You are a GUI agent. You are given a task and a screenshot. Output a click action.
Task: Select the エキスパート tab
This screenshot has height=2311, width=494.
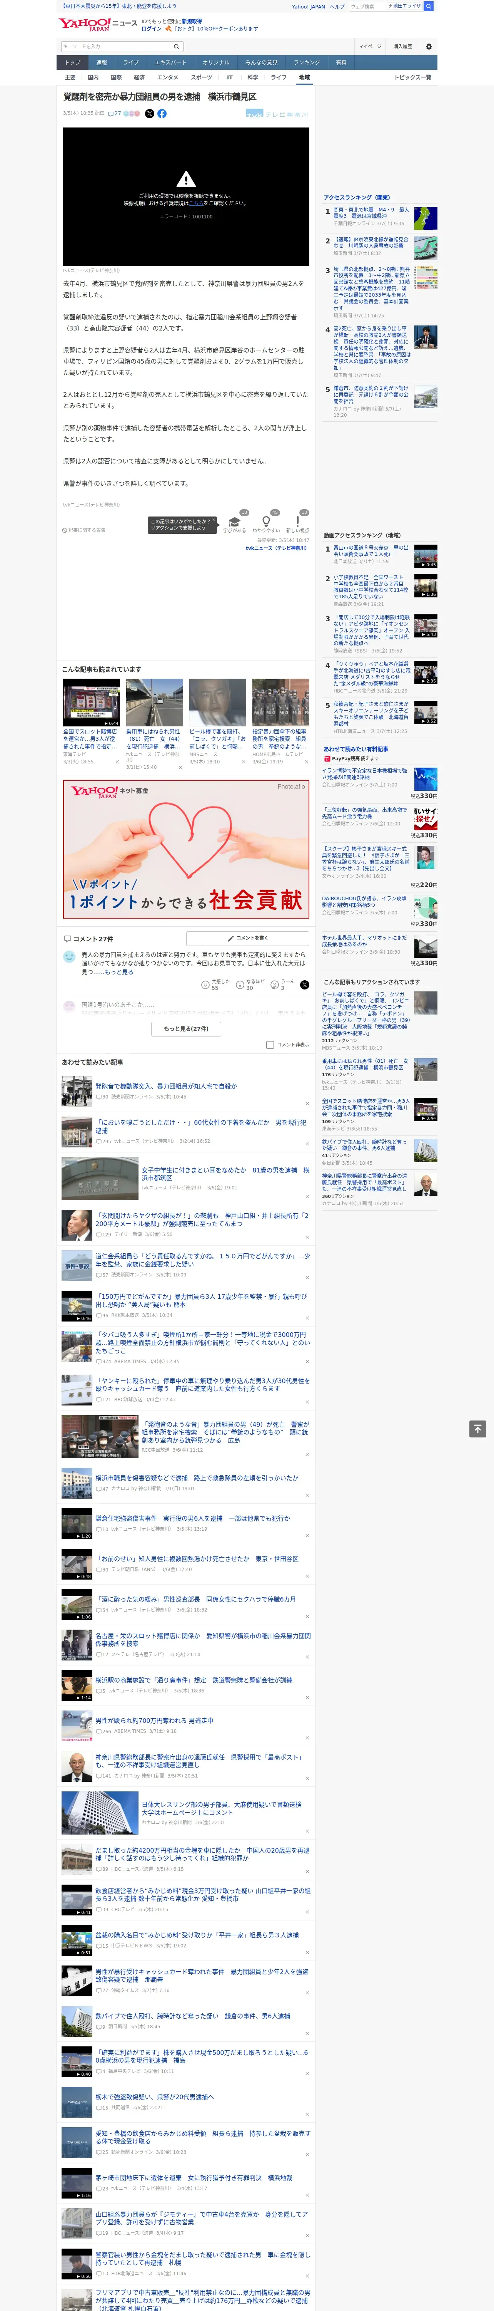point(170,62)
